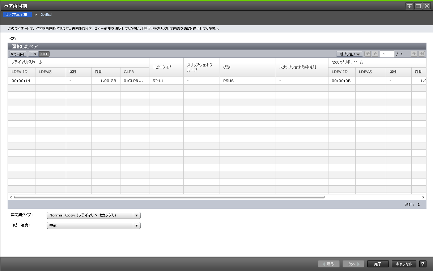Click the PSUS status cell

point(248,81)
